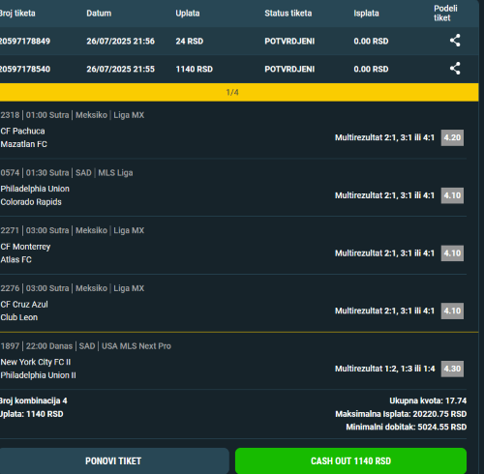Screen dimensions: 484x474
Task: Expand ticket row 20597178849
Action: (239, 41)
